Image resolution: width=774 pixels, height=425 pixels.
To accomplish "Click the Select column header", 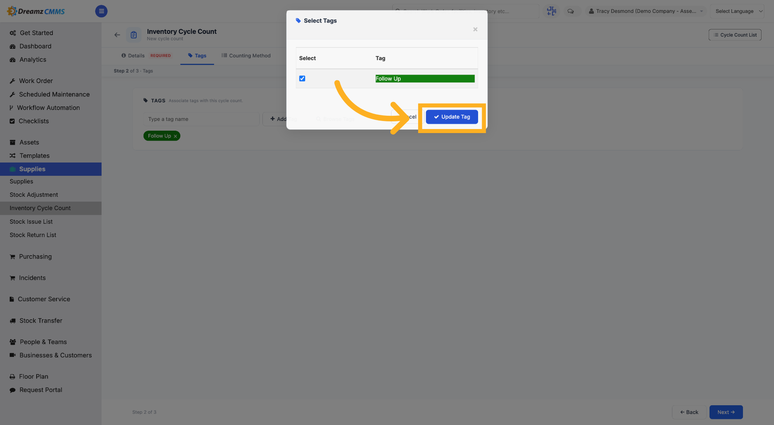I will pyautogui.click(x=307, y=58).
